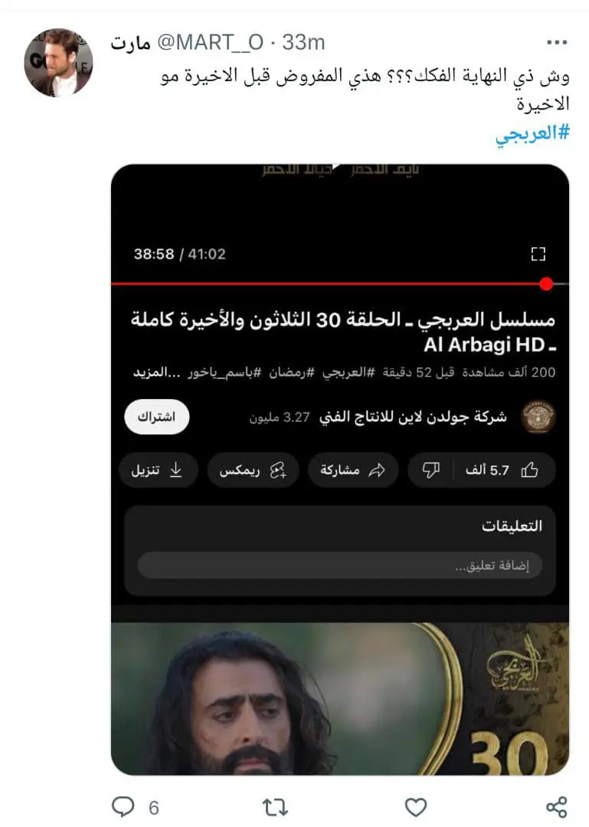
Task: Open the @MART__O profile handle
Action: (x=210, y=42)
